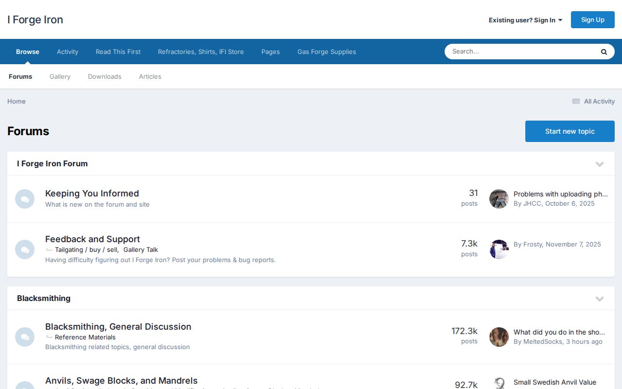
Task: Collapse the I Forge Iron Forum category
Action: pos(599,164)
